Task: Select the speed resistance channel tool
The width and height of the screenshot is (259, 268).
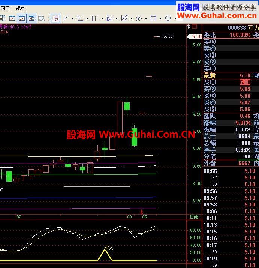Action: pos(124,18)
